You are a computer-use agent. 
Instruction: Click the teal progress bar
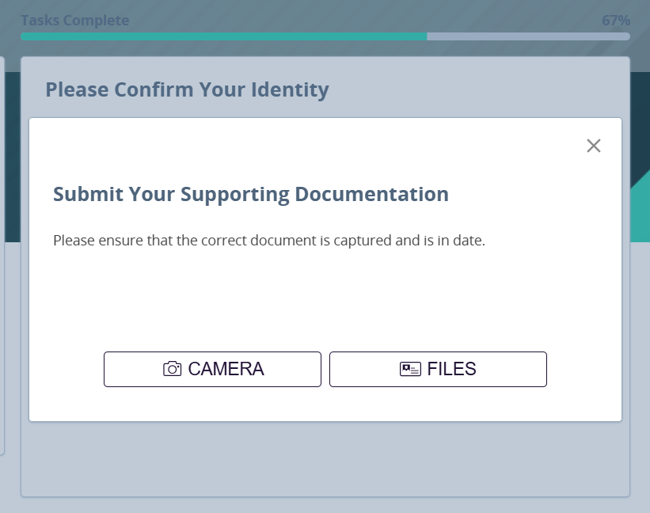222,36
